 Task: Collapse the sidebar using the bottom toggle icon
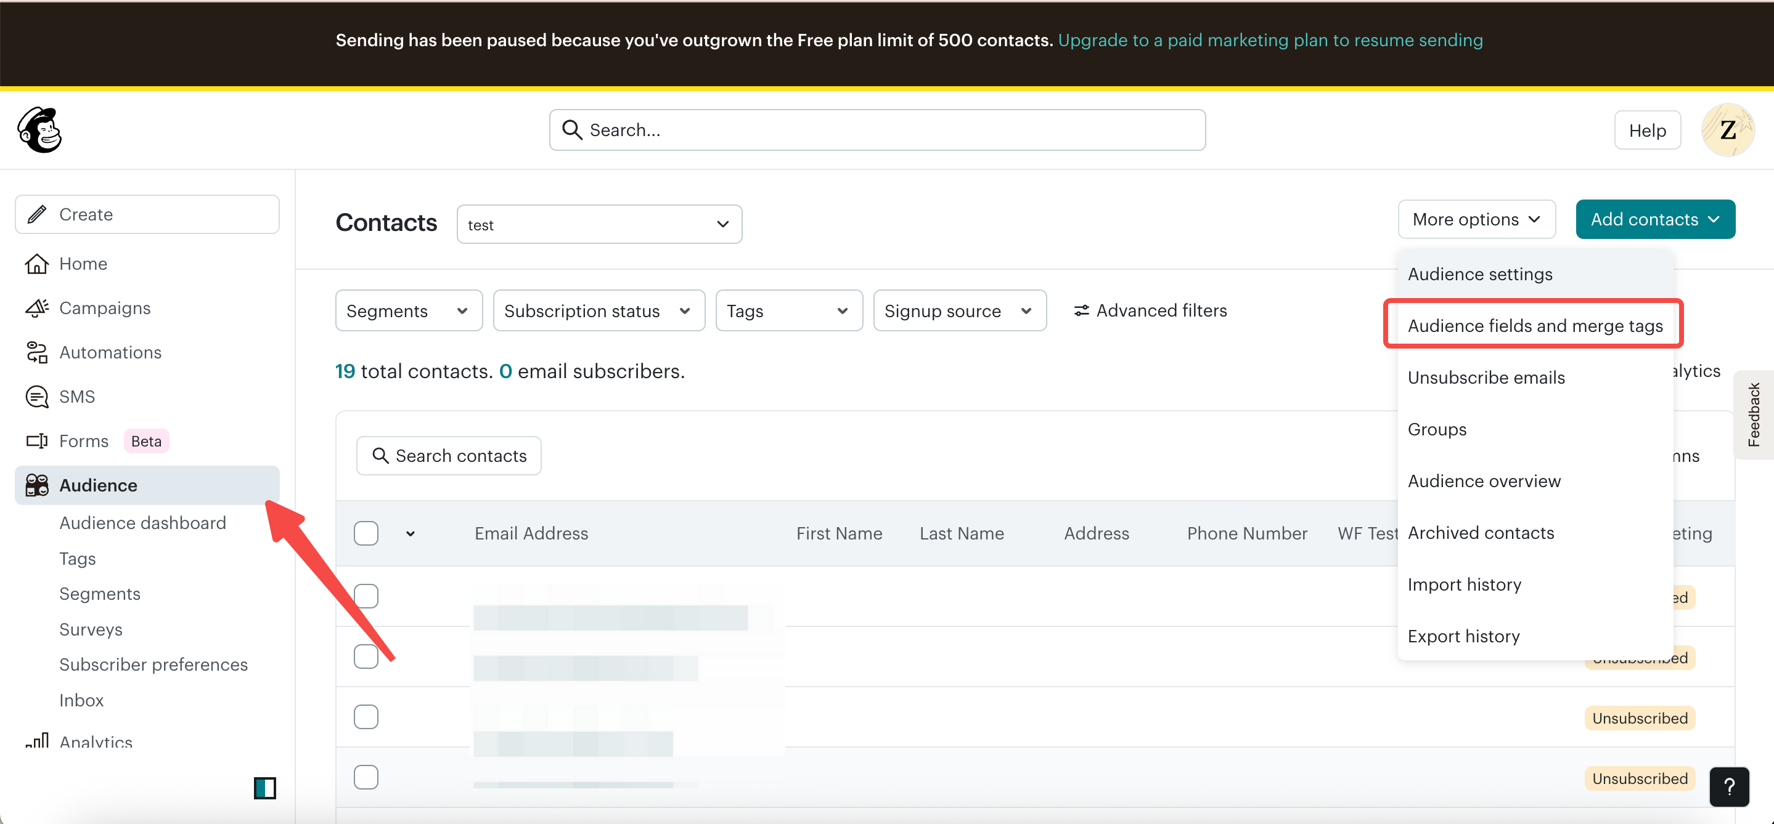point(265,788)
